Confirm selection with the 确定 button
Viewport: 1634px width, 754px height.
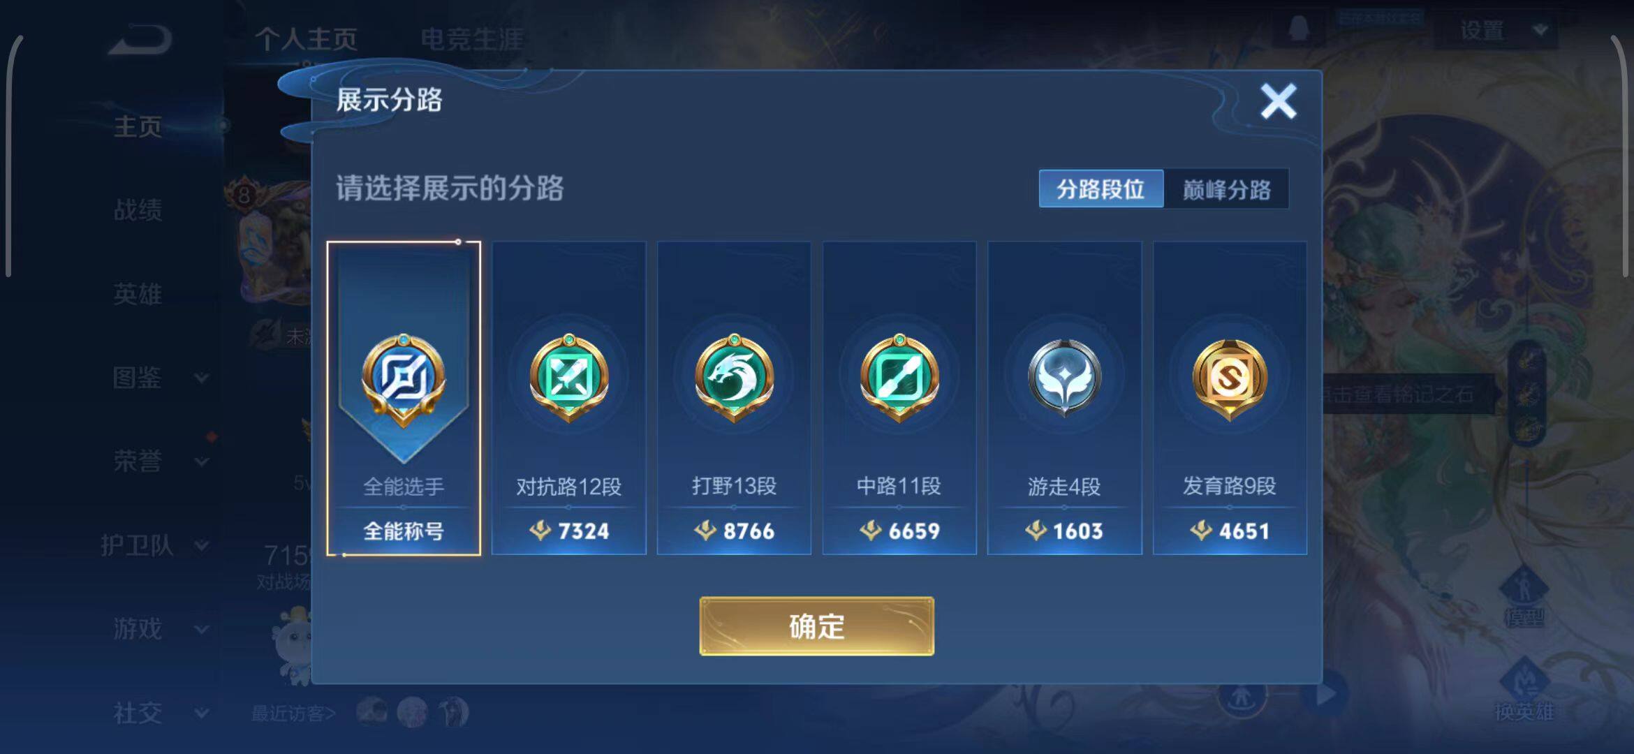(x=817, y=626)
